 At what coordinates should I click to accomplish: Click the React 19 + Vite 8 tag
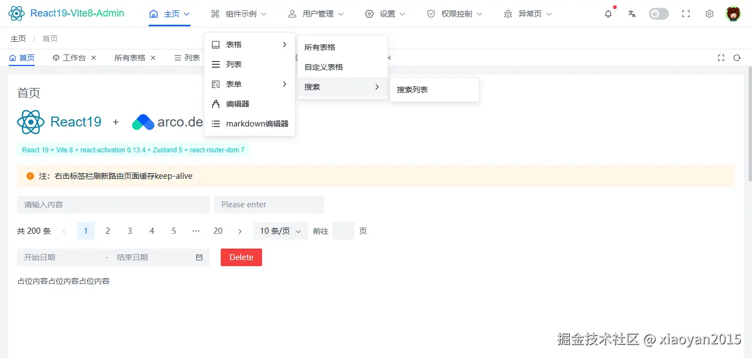click(x=133, y=150)
